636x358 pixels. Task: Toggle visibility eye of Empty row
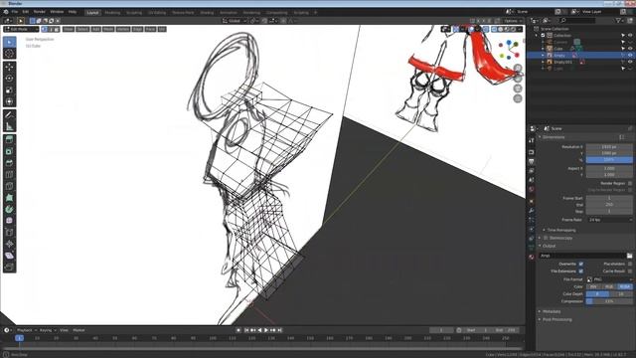point(630,56)
